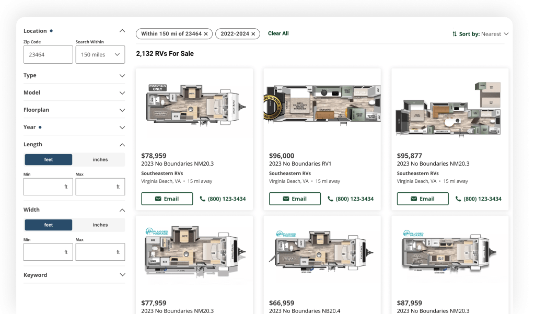Click the Essentials Only badge on first RV
This screenshot has height=314, width=535.
(x=158, y=88)
